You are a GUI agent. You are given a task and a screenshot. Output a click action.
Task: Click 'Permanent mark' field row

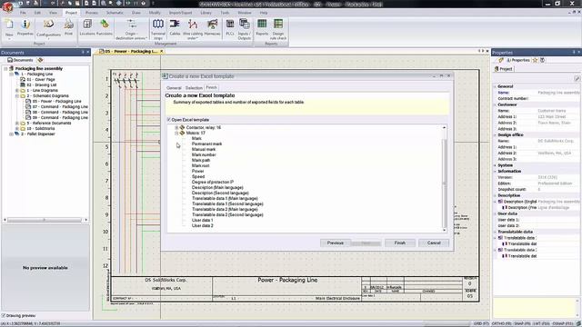(206, 144)
